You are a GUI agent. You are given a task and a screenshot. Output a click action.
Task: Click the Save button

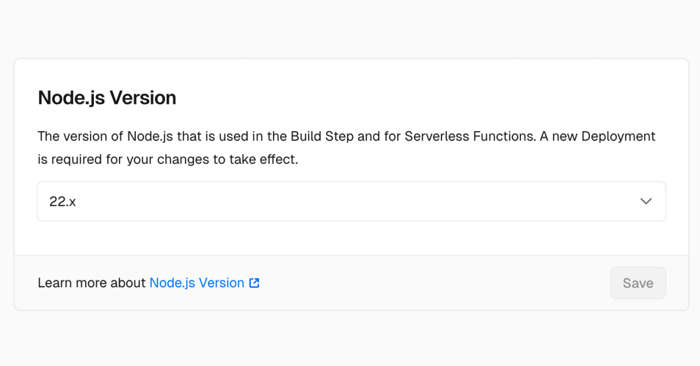638,283
